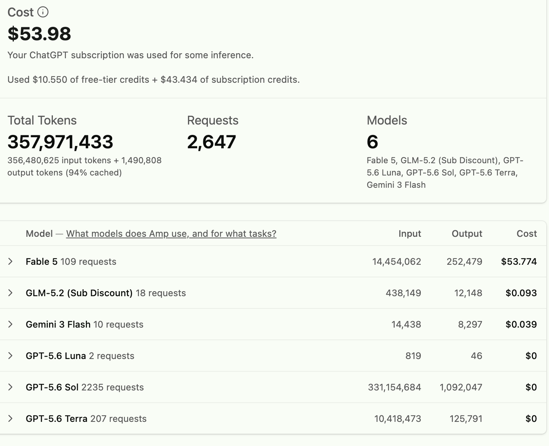Click the Fable 5 model name
549x446 pixels.
coord(41,261)
